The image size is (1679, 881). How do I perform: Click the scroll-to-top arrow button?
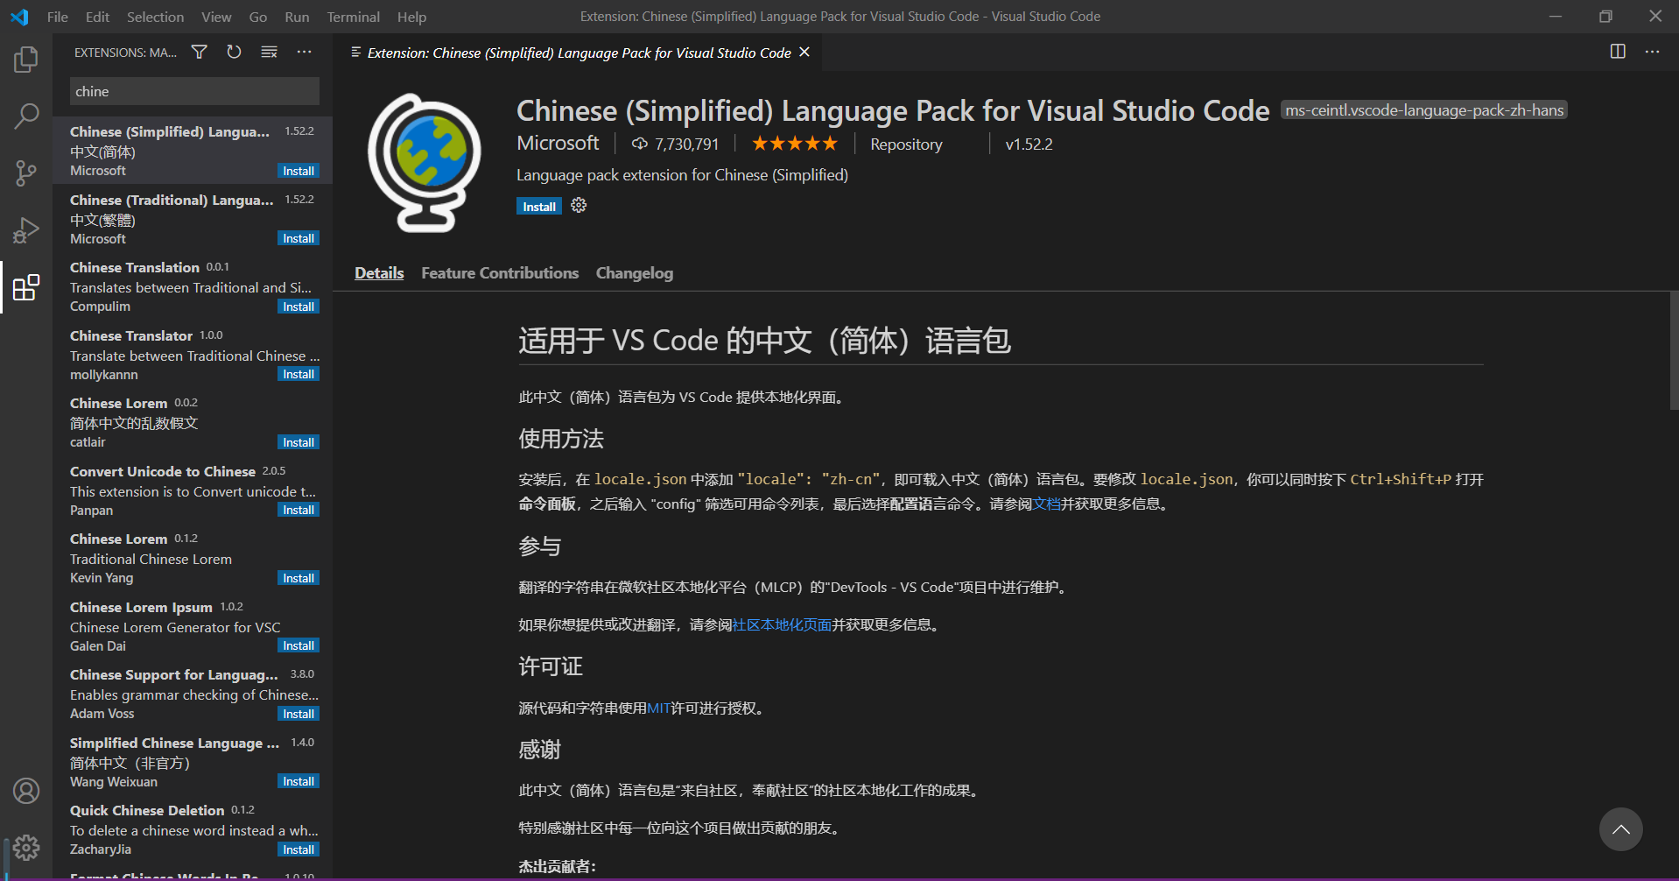click(1620, 828)
